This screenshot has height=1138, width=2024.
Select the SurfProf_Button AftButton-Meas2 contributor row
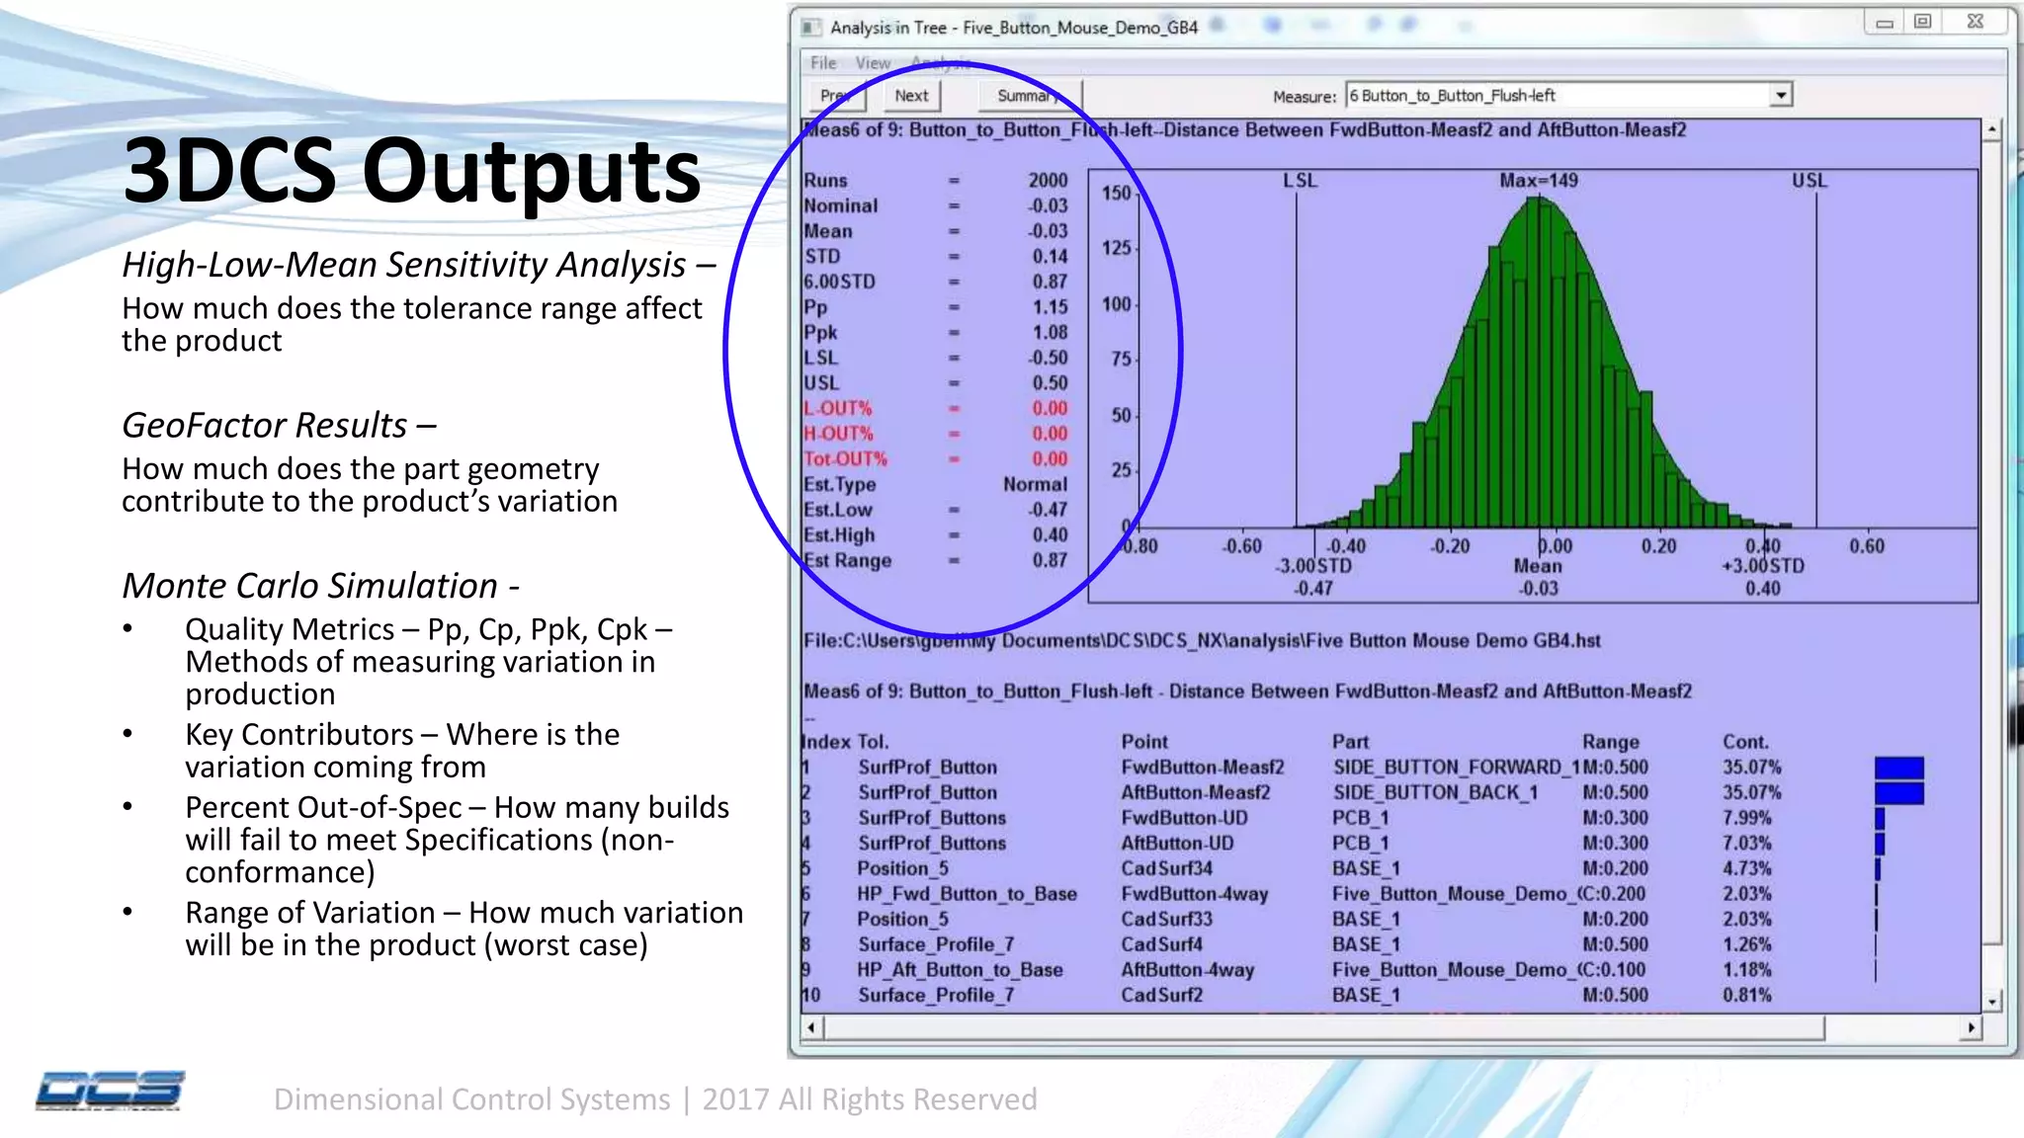tap(1196, 793)
